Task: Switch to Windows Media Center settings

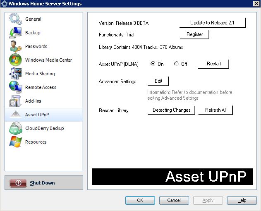Action: [x=44, y=60]
